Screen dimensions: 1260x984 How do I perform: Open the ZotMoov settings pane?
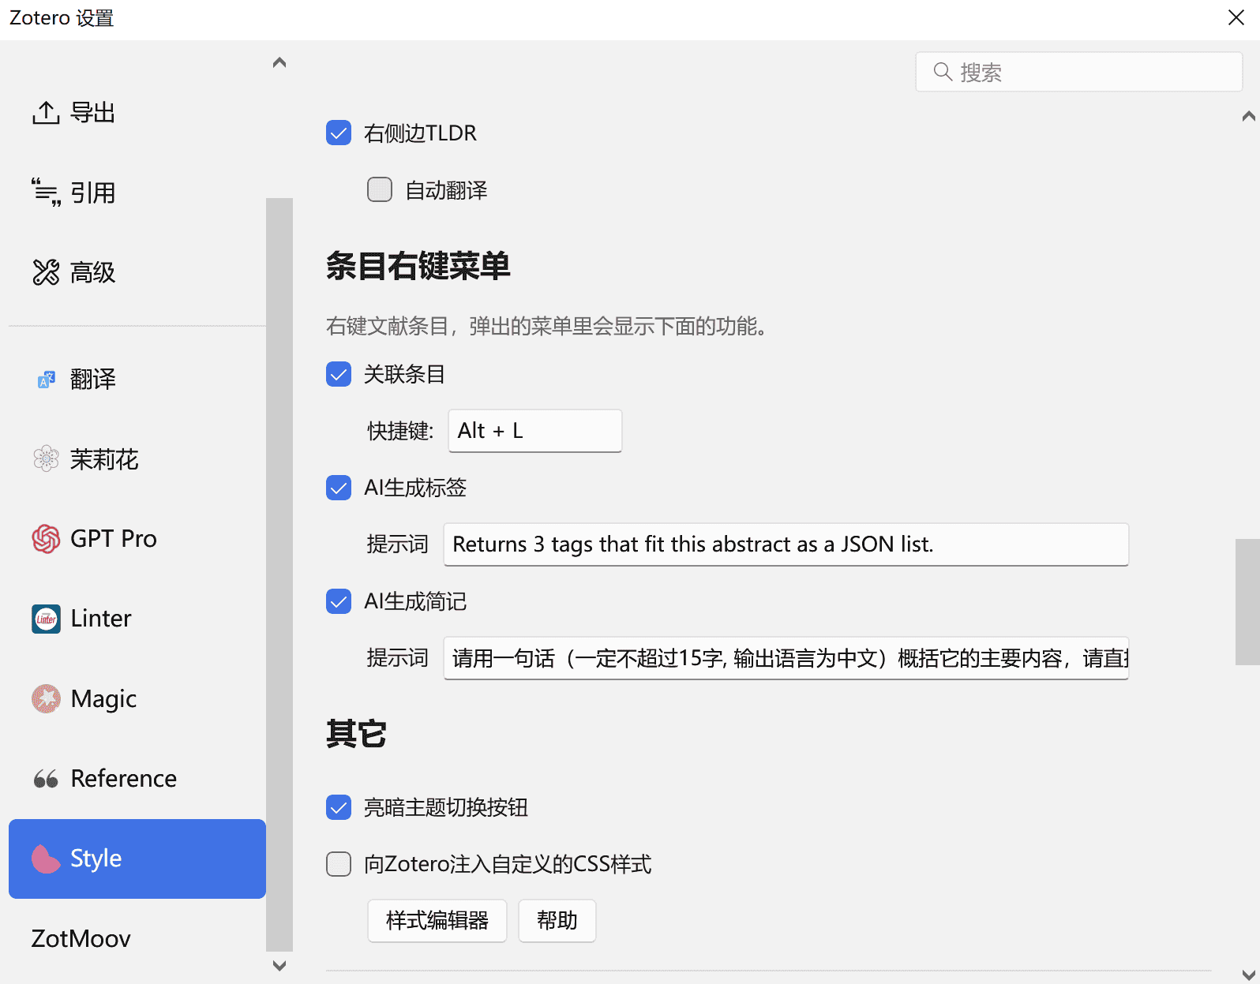point(137,939)
